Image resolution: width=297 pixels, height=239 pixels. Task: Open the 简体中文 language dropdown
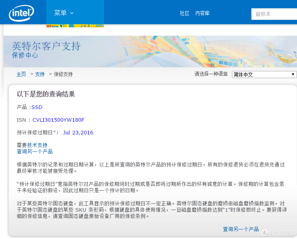point(264,75)
